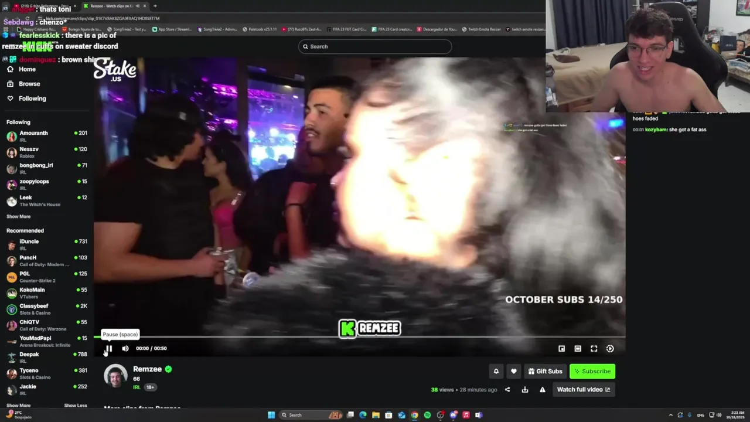Click the IRL category tag under Remzee
Screen dimensions: 750x422
tap(137, 387)
